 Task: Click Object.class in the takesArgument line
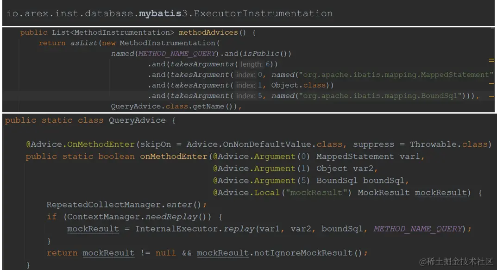[x=298, y=85]
